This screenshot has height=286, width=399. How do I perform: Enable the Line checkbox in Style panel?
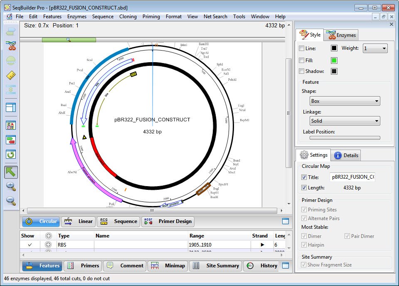pos(302,48)
